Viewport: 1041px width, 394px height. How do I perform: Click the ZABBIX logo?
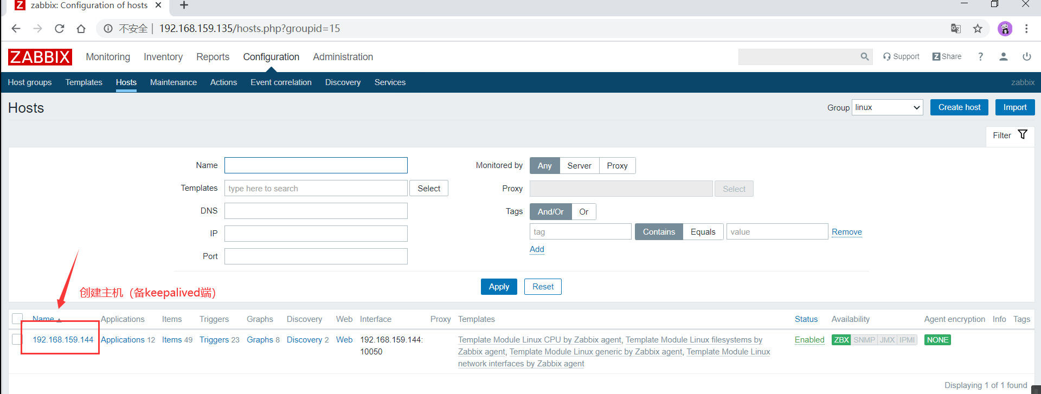pyautogui.click(x=40, y=57)
